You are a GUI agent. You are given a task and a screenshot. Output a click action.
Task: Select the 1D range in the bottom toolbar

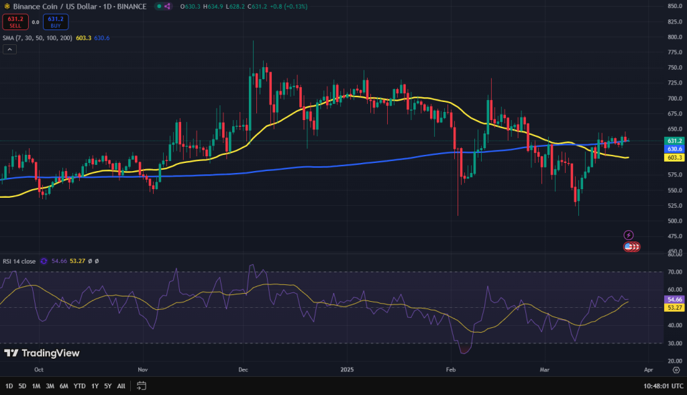point(9,386)
